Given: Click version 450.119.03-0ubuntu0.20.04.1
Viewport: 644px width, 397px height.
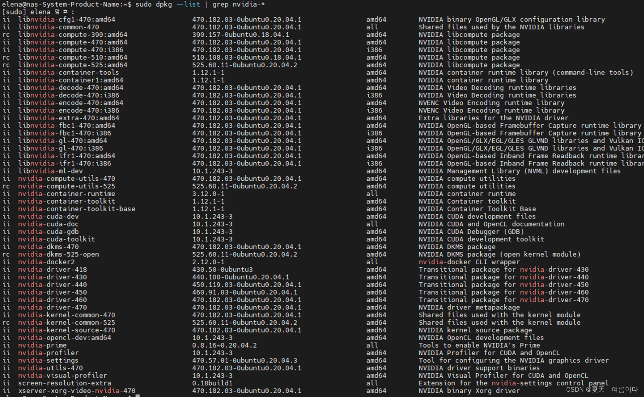Looking at the screenshot, I should 247,285.
